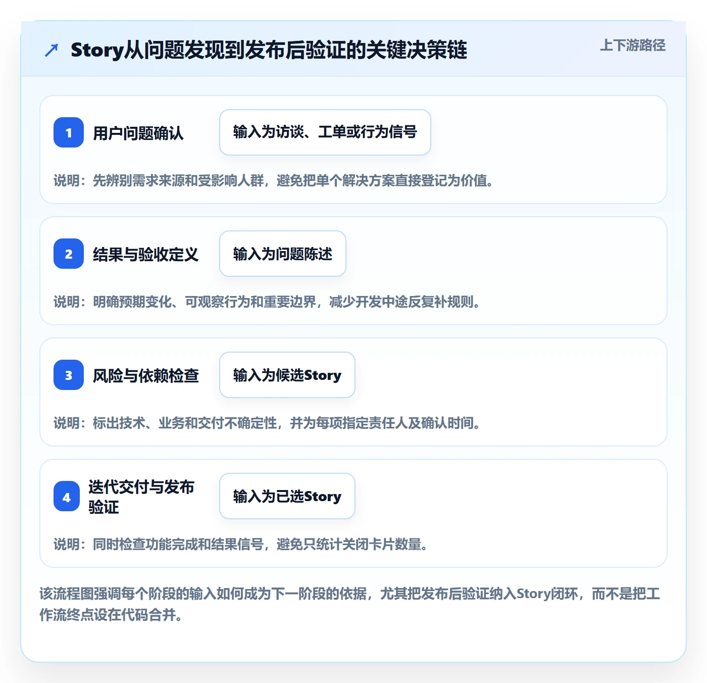
Task: Open the 输入为候选Story chip
Action: pos(287,375)
